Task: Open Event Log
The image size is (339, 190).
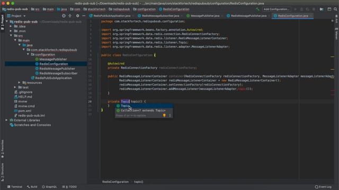Action: coord(323,187)
